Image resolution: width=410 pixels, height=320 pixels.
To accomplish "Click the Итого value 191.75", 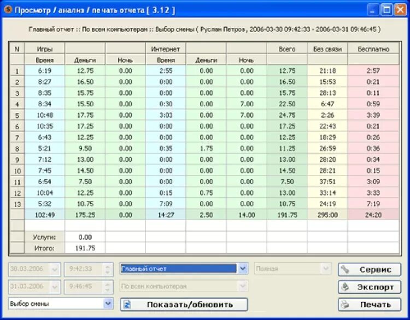I will tap(85, 248).
